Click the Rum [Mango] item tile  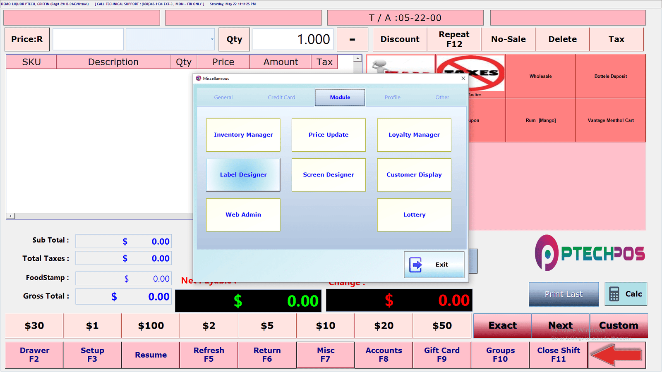[x=541, y=120]
